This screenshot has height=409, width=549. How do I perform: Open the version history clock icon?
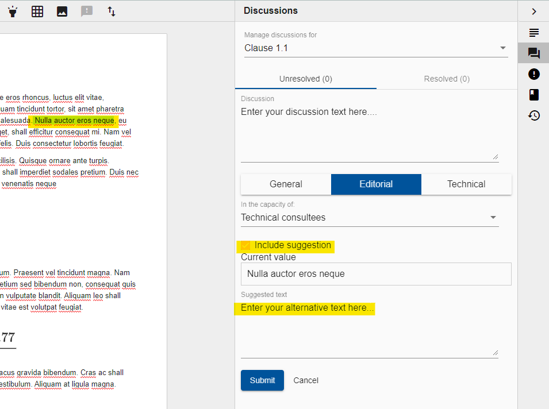[533, 115]
